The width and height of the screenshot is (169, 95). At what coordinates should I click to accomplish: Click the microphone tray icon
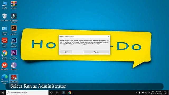(x=140, y=93)
